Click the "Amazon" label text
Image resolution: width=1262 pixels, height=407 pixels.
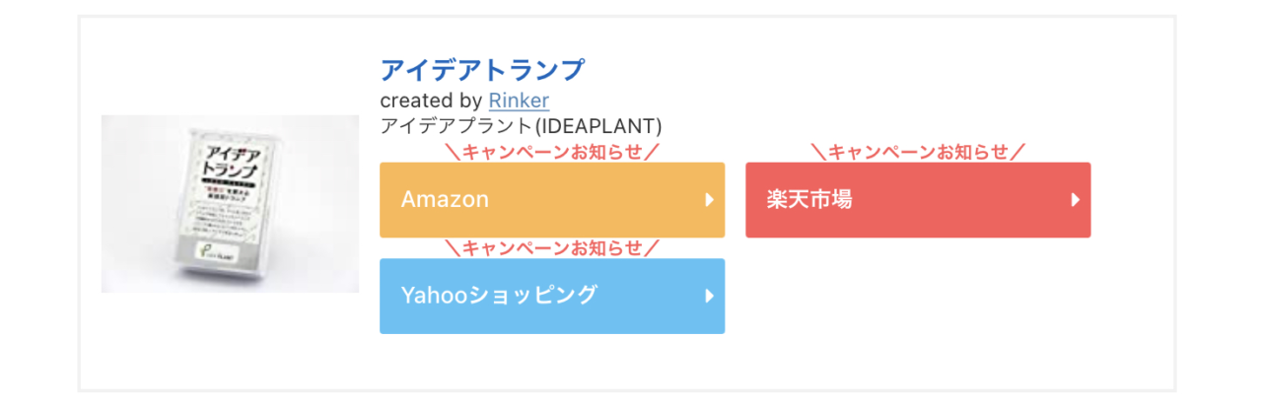coord(445,199)
